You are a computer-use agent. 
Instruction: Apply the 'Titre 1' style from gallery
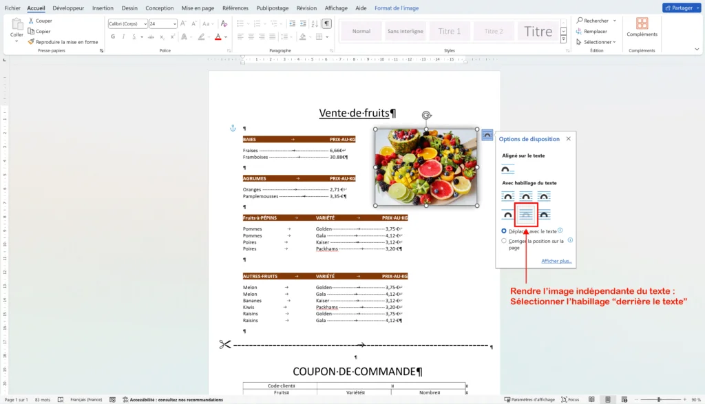(x=449, y=31)
